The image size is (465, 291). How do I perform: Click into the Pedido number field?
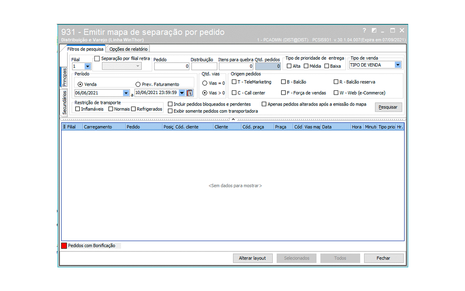[x=172, y=66]
